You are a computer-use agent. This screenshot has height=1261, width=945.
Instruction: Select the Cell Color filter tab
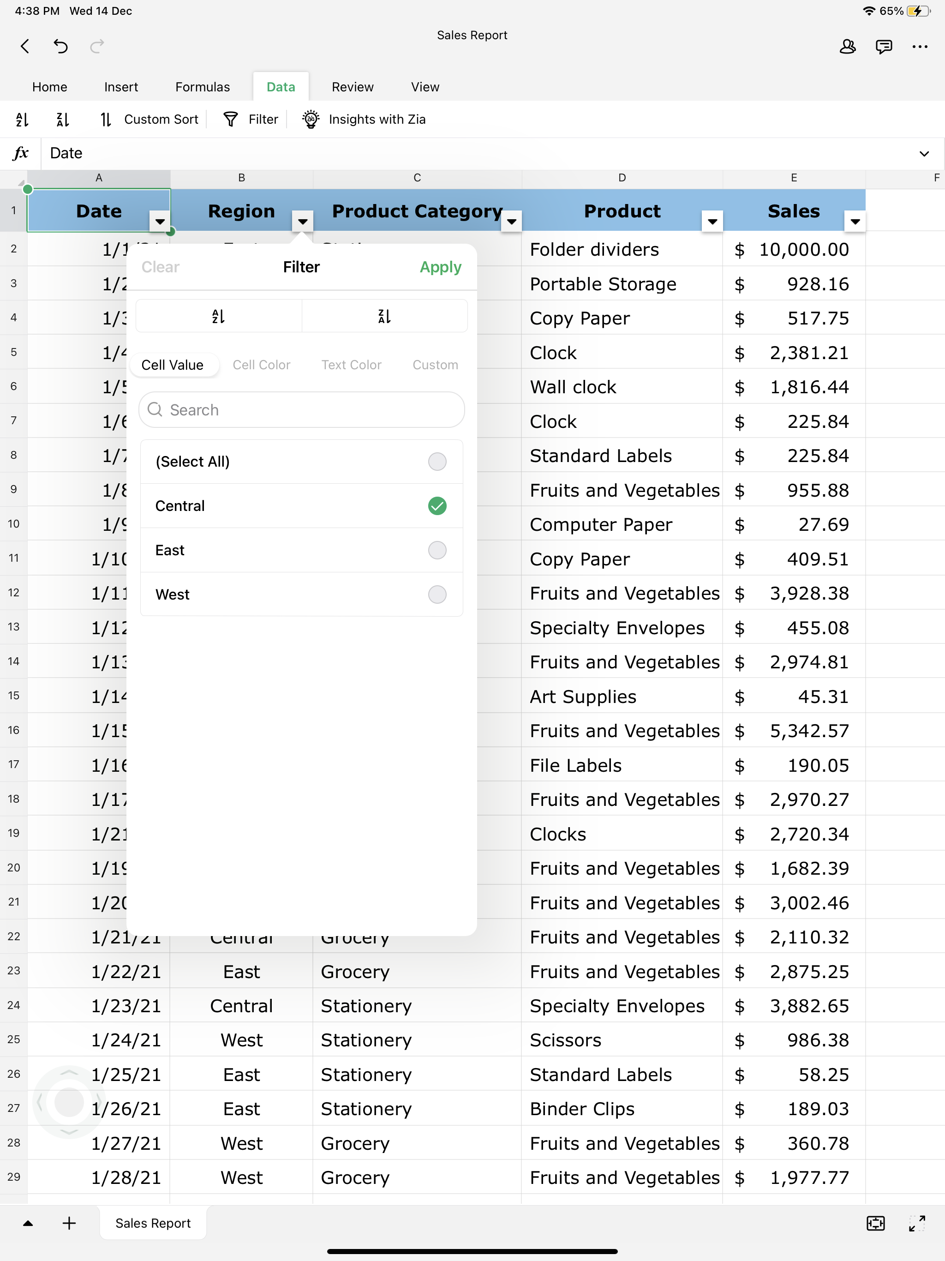[261, 365]
